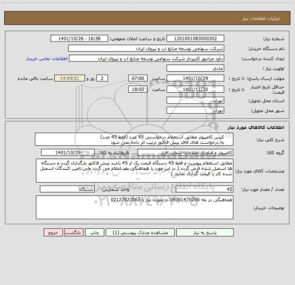295x285 pixels.
Task: Click the remaining days field 2
Action: (x=102, y=78)
